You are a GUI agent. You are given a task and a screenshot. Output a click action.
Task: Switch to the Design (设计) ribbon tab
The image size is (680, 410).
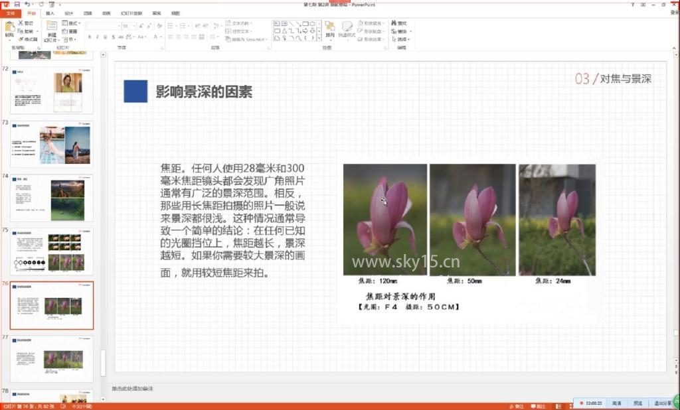(x=69, y=13)
